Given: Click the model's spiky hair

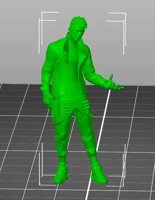Looking at the screenshot, I should click(79, 22).
